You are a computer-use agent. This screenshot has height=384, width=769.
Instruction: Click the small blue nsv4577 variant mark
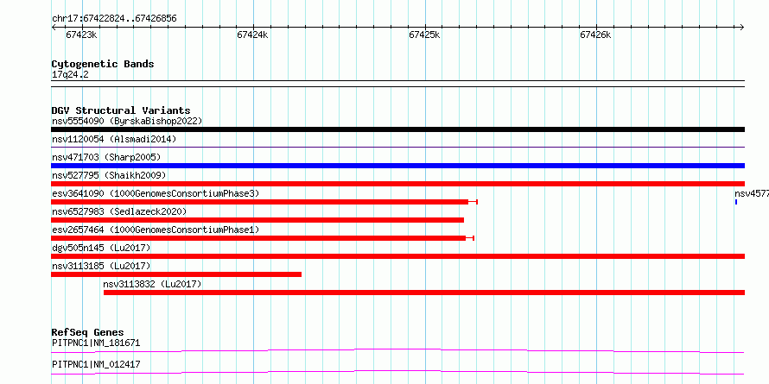point(735,202)
